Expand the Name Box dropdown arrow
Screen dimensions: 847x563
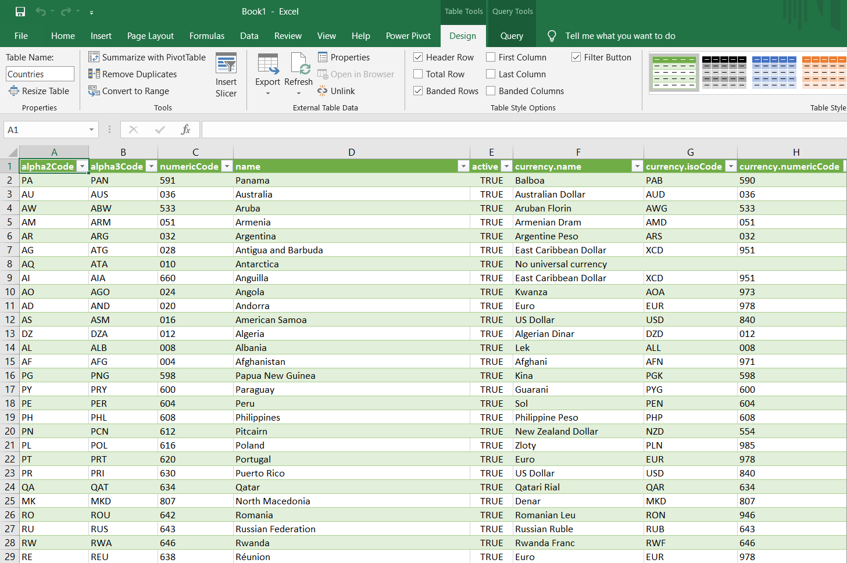[x=91, y=130]
